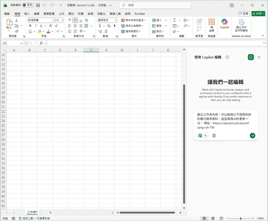Viewport: 268px width, 221px height.
Task: Click the Clear eraser icon
Action: click(x=175, y=32)
